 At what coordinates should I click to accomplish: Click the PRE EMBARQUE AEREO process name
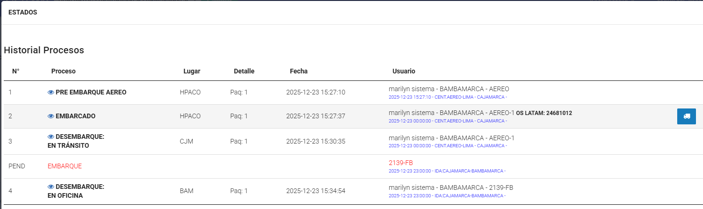[91, 93]
